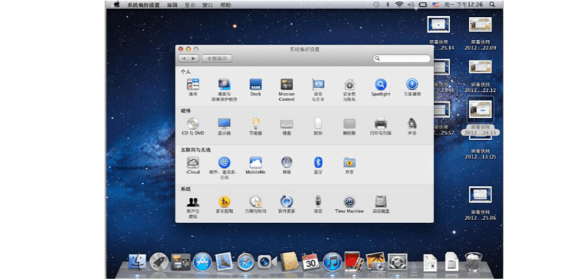Open Date & Time (日期与时间) preferences
The image size is (570, 279).
pos(255,202)
